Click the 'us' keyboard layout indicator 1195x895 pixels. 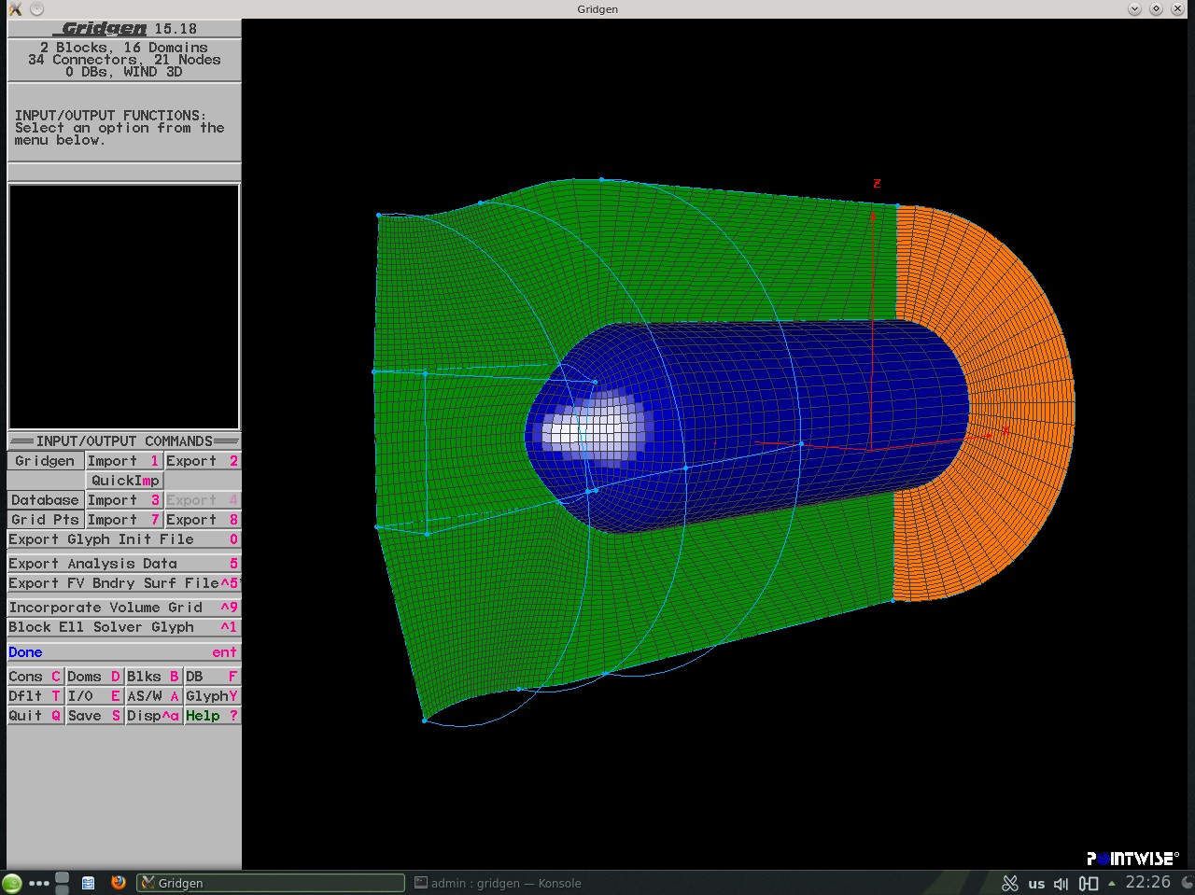click(x=1036, y=883)
